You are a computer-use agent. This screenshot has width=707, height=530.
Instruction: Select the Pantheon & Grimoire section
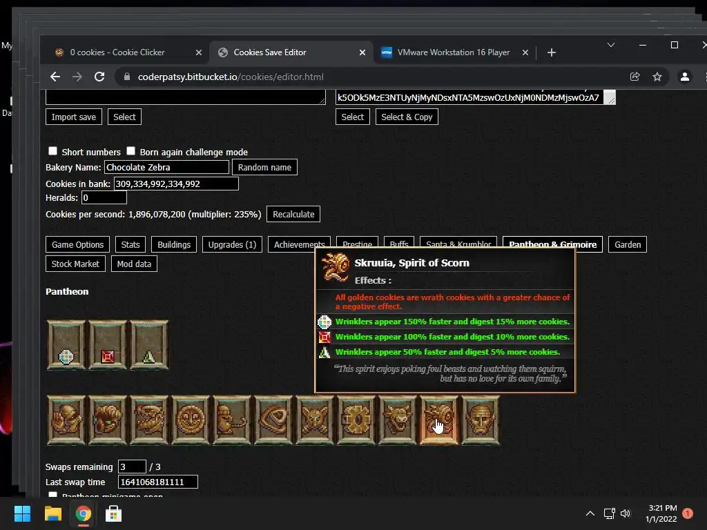click(552, 244)
